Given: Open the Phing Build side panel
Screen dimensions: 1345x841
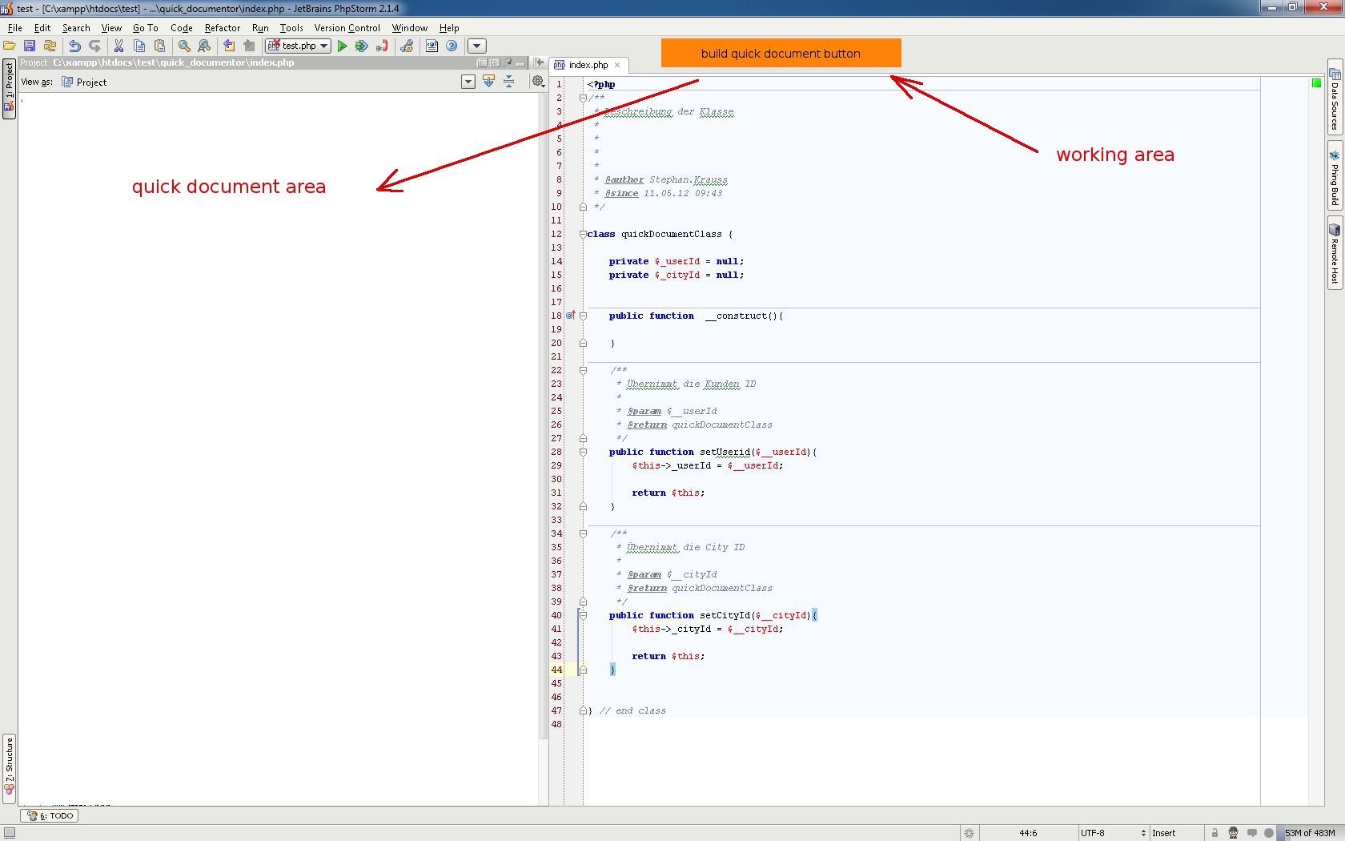Looking at the screenshot, I should [x=1335, y=176].
